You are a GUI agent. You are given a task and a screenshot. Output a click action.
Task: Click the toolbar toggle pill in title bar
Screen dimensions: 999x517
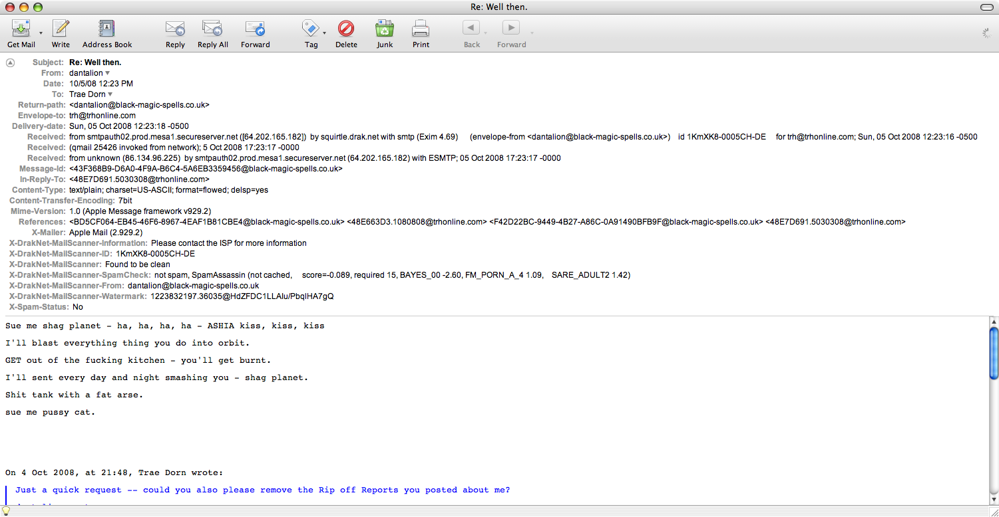(986, 7)
